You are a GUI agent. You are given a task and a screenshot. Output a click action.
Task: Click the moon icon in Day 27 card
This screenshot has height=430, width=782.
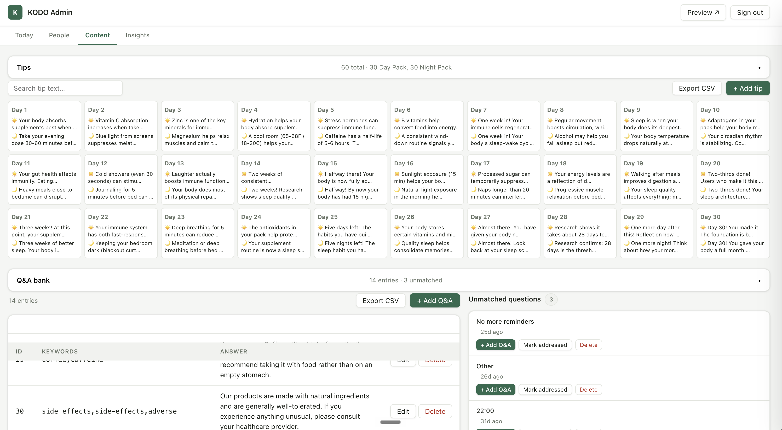pos(473,243)
